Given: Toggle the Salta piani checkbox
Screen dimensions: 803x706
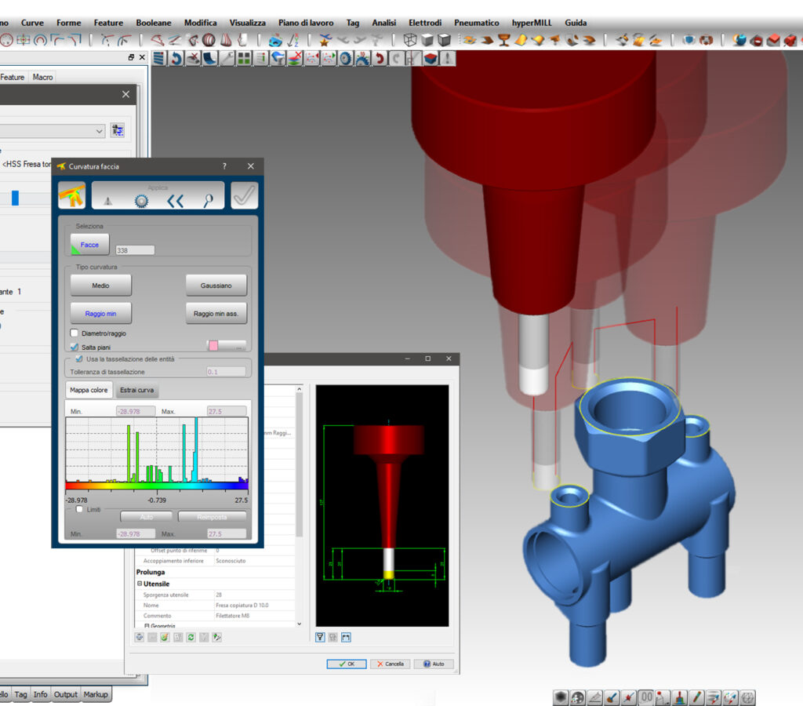Looking at the screenshot, I should 74,346.
